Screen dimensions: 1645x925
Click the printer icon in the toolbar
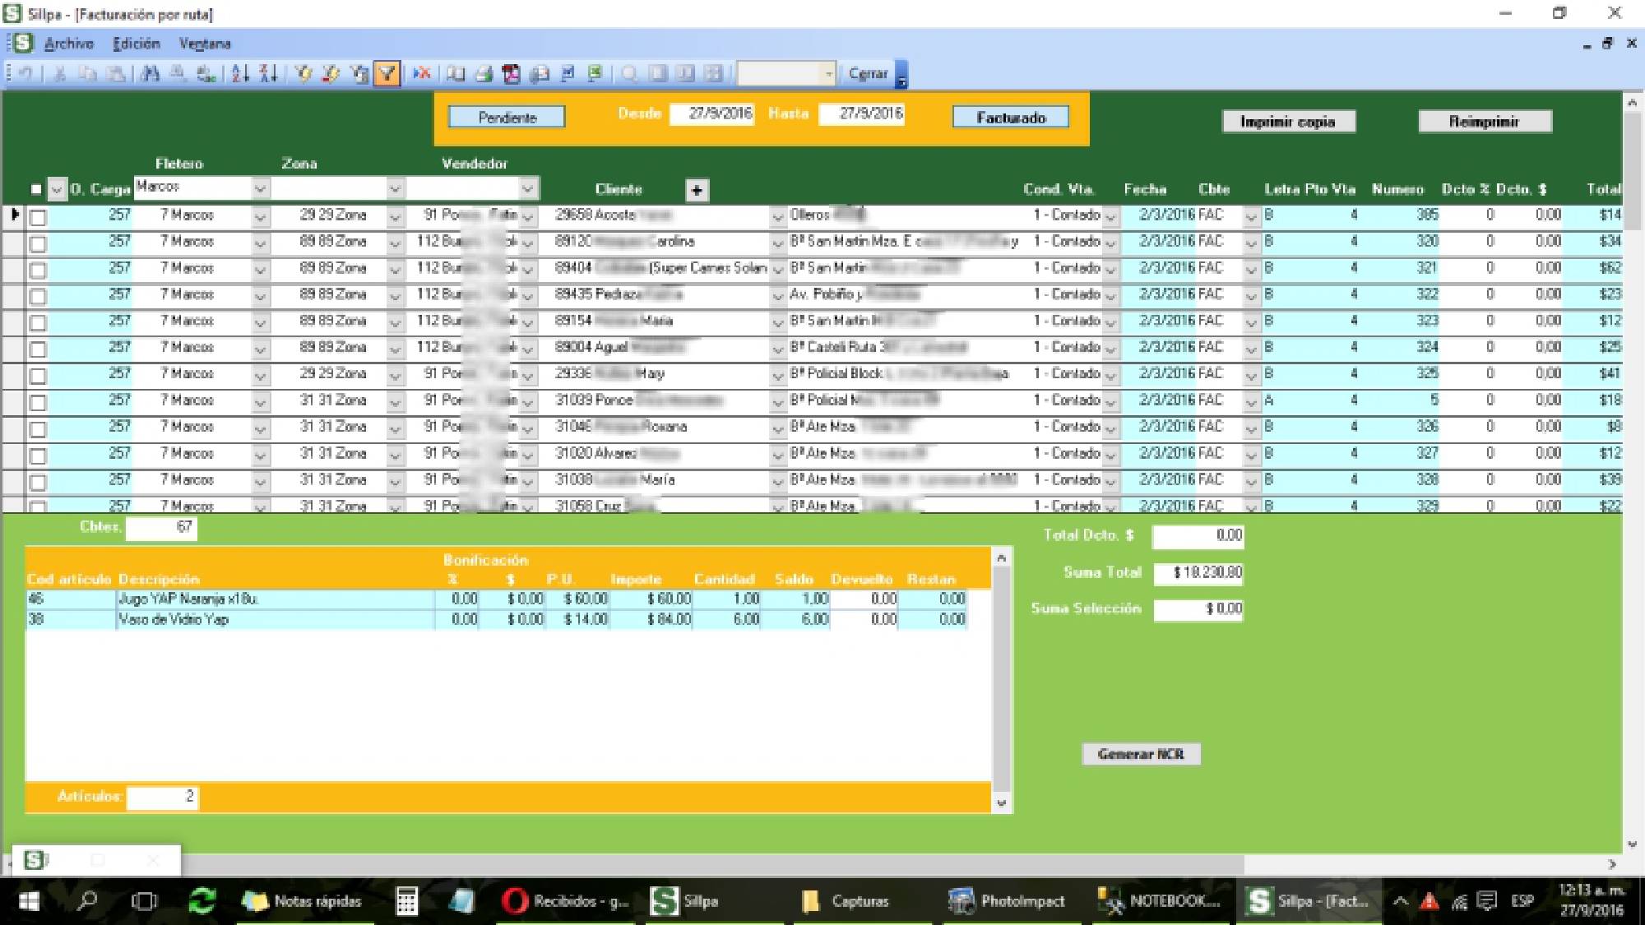coord(484,74)
